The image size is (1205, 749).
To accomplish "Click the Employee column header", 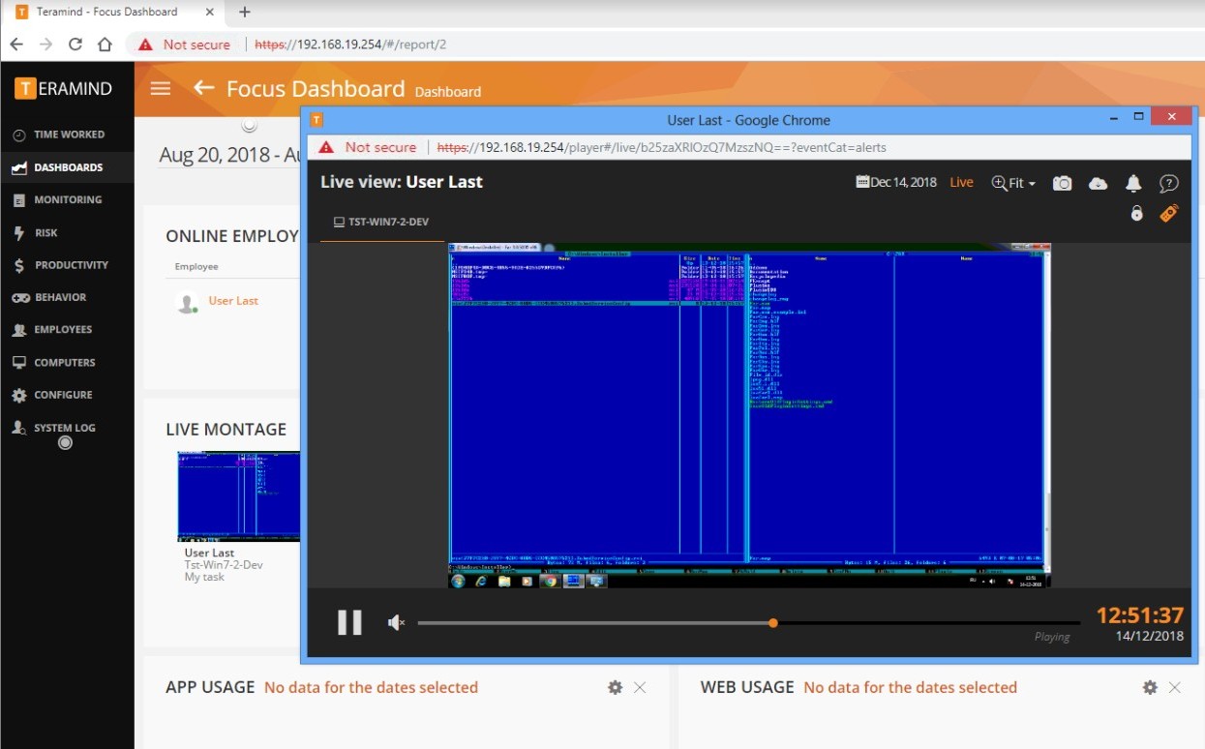I will (x=196, y=266).
